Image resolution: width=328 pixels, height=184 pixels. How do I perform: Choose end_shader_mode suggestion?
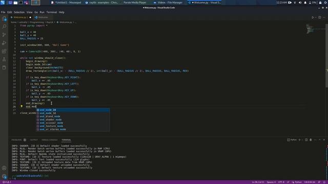point(73,120)
